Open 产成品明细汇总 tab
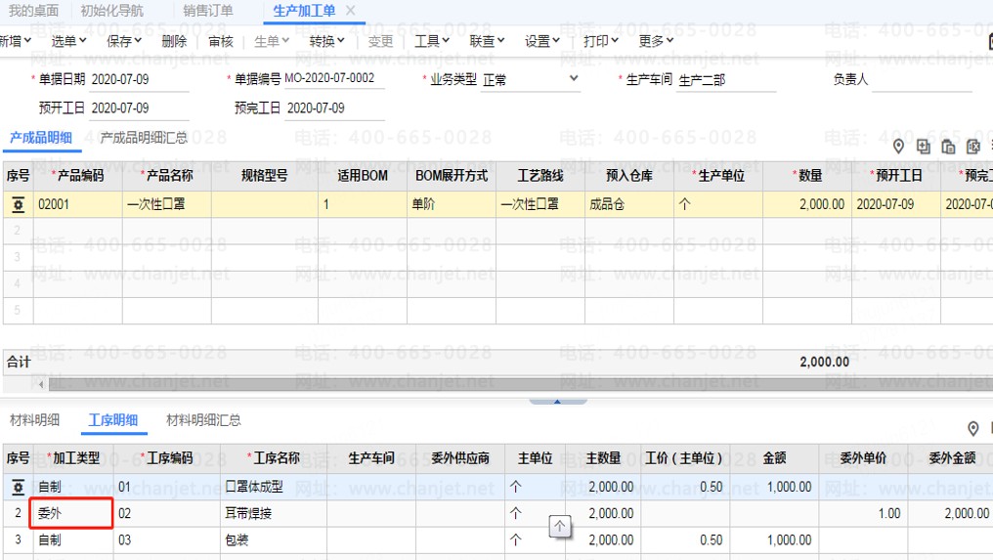Viewport: 993px width, 560px height. (x=144, y=138)
